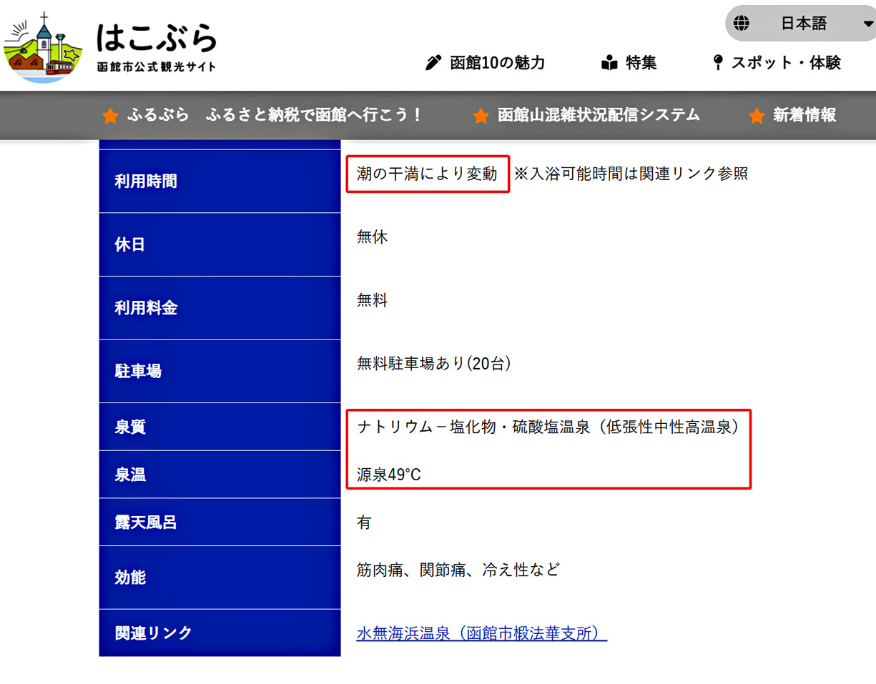Click the orange star beside 函館山混雑状況配信システム
The width and height of the screenshot is (876, 684).
[481, 116]
